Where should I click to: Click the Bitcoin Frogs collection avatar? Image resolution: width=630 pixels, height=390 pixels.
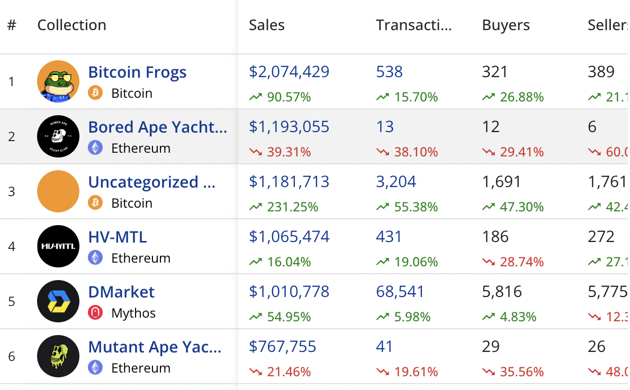point(58,81)
